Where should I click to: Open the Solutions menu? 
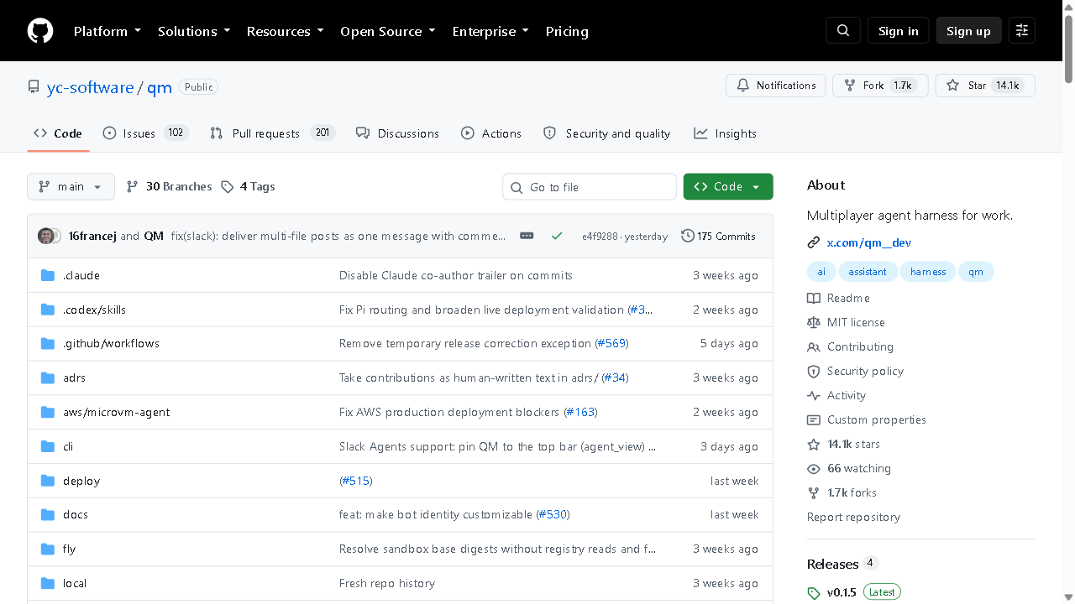click(x=194, y=31)
